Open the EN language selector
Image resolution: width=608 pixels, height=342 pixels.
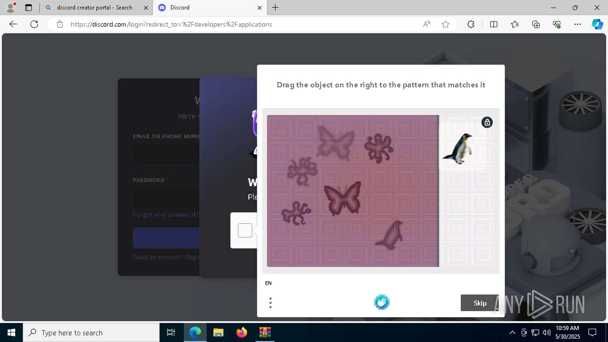[x=268, y=283]
